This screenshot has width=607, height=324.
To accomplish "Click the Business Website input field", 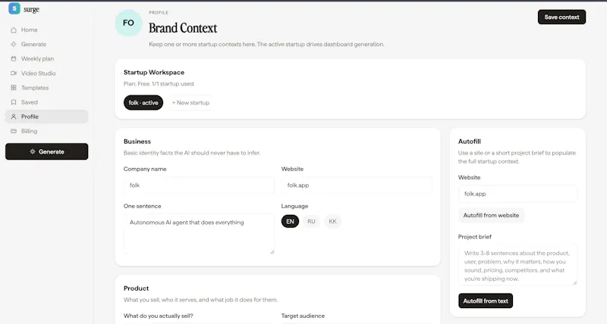I will coord(357,185).
